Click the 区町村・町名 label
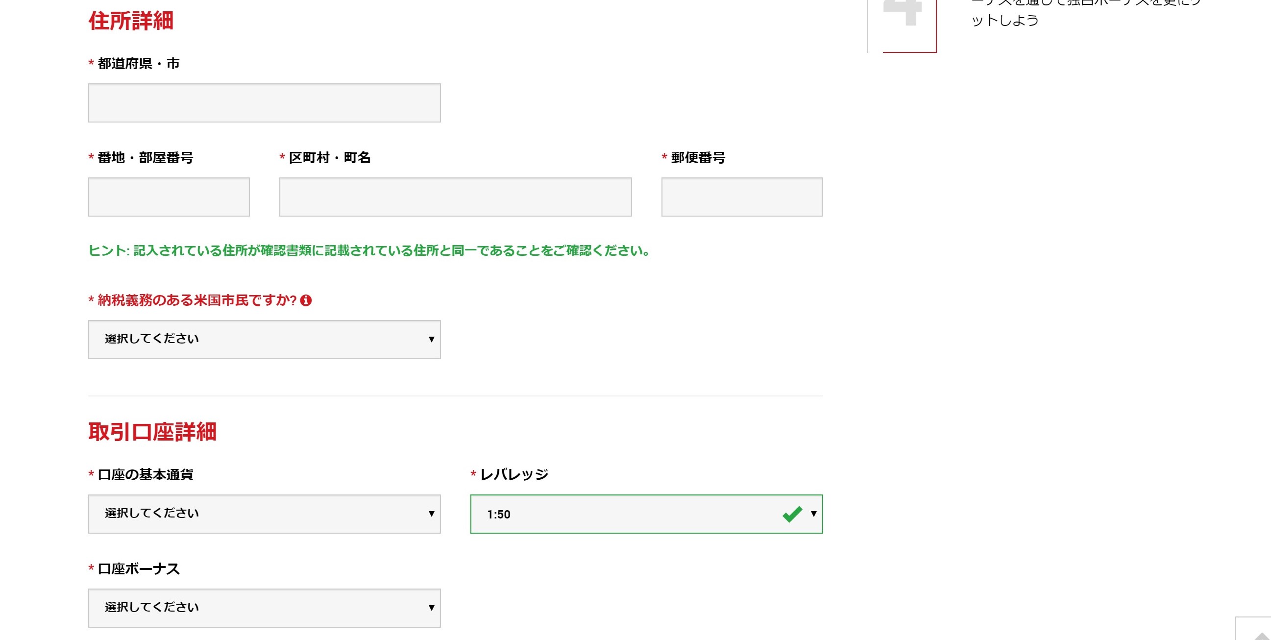Viewport: 1271px width, 640px height. tap(330, 158)
